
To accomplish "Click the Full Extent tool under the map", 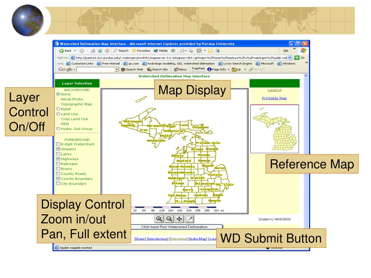I will 189,219.
